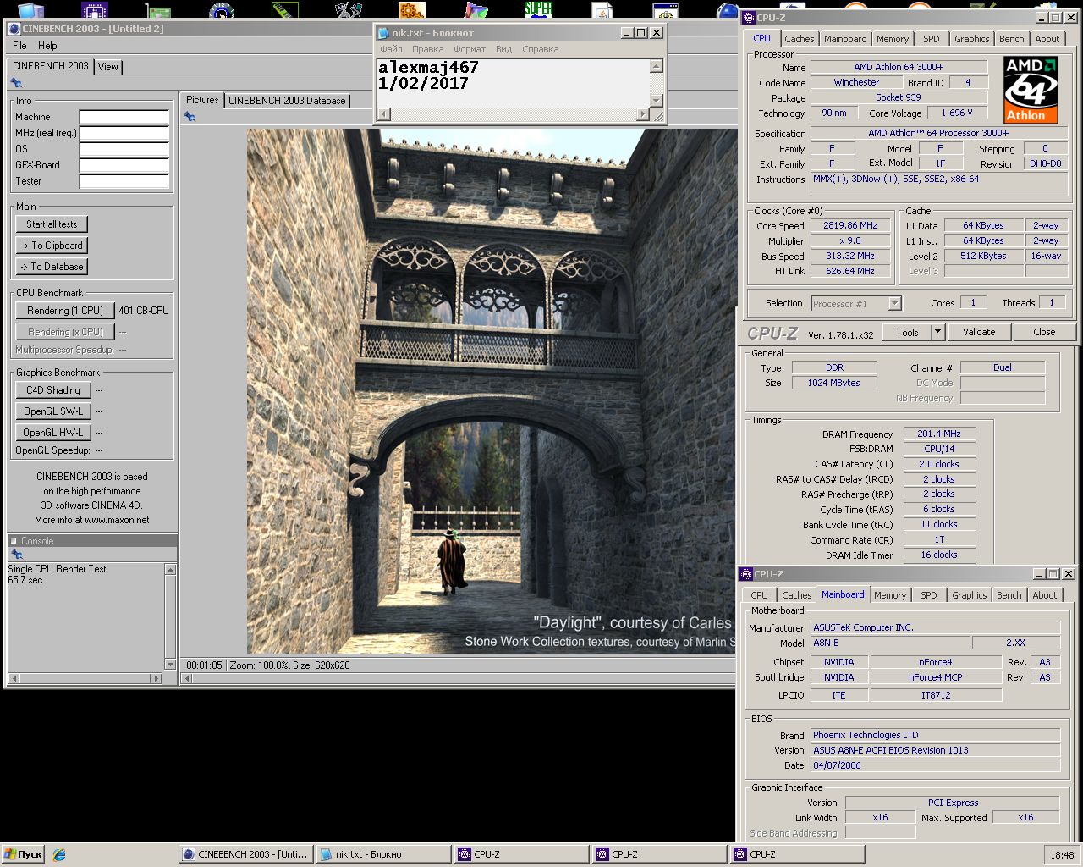Click the To Database button

click(x=52, y=267)
